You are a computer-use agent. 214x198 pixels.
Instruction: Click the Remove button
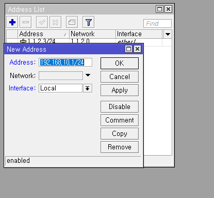[x=120, y=147]
